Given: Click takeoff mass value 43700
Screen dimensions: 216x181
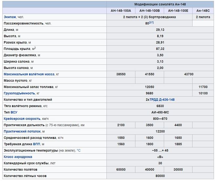Looking at the screenshot, I should pyautogui.click(x=189, y=74).
